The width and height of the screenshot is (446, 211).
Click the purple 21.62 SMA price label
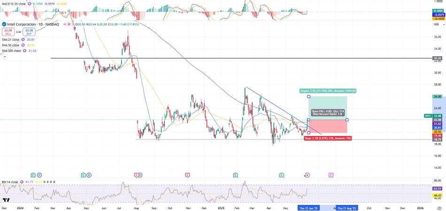[x=437, y=124]
